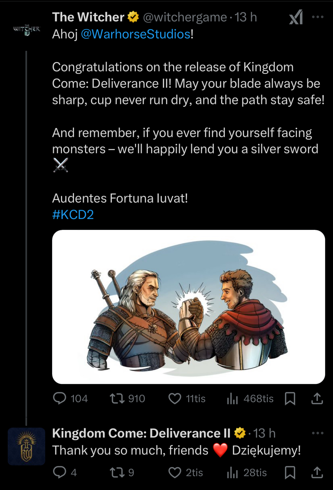Like the Kingdom Come: Deliverance II reply
This screenshot has height=490, width=333.
click(x=175, y=472)
